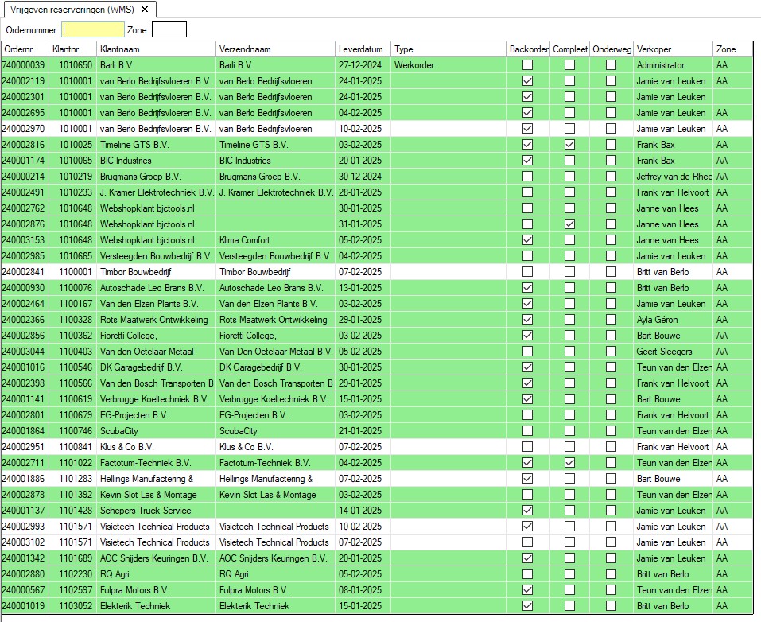This screenshot has height=622, width=761.
Task: Toggle Onderweg checkbox for order 240002970
Action: [x=611, y=129]
